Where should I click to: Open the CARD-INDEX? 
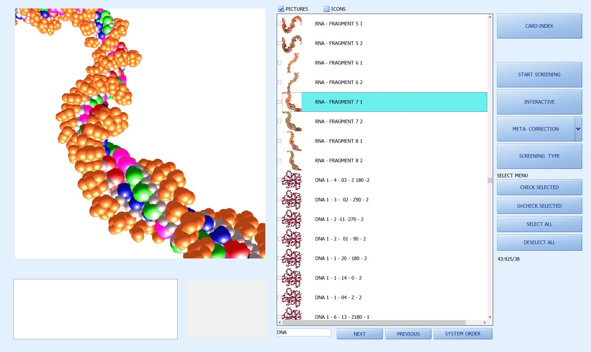coord(539,26)
